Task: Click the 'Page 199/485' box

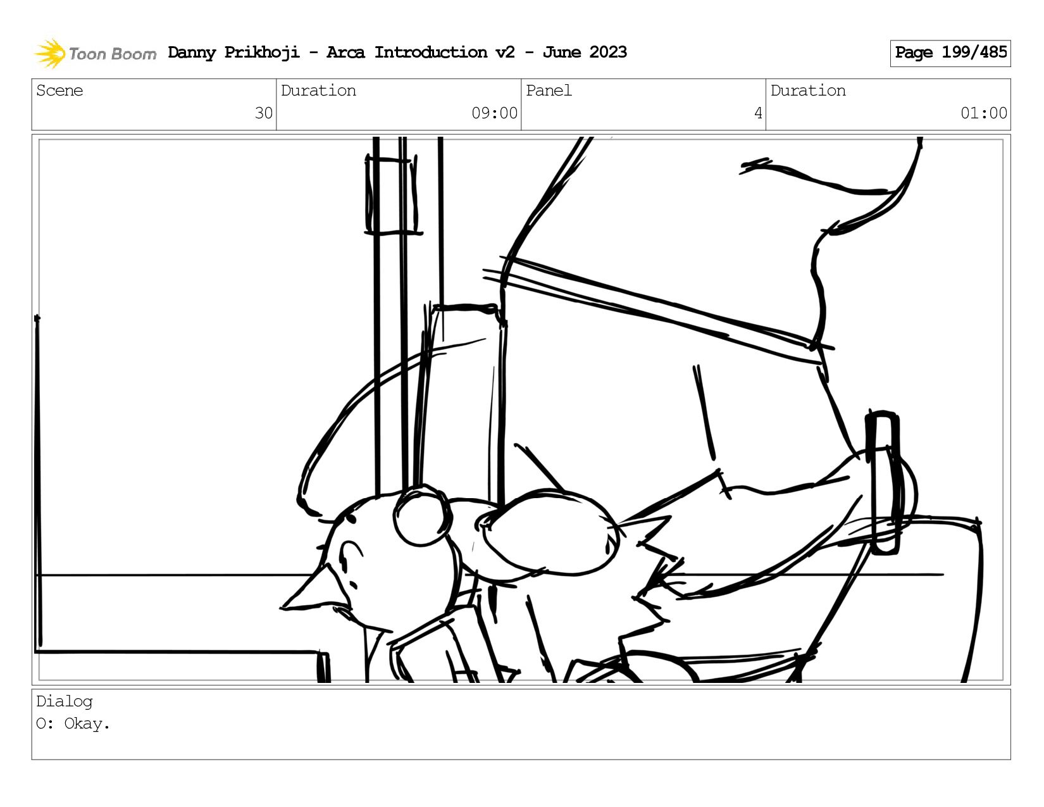Action: coord(950,53)
